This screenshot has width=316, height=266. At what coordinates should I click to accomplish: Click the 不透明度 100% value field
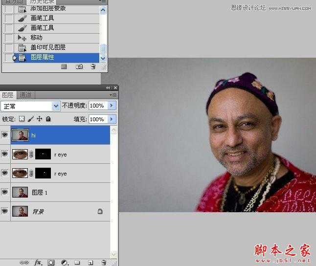click(x=98, y=106)
